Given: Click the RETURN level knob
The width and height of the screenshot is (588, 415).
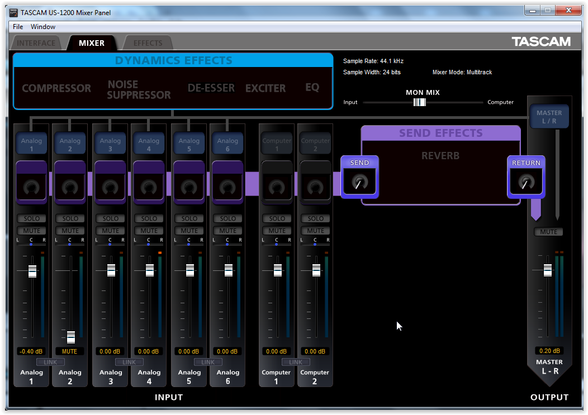Looking at the screenshot, I should pos(525,182).
